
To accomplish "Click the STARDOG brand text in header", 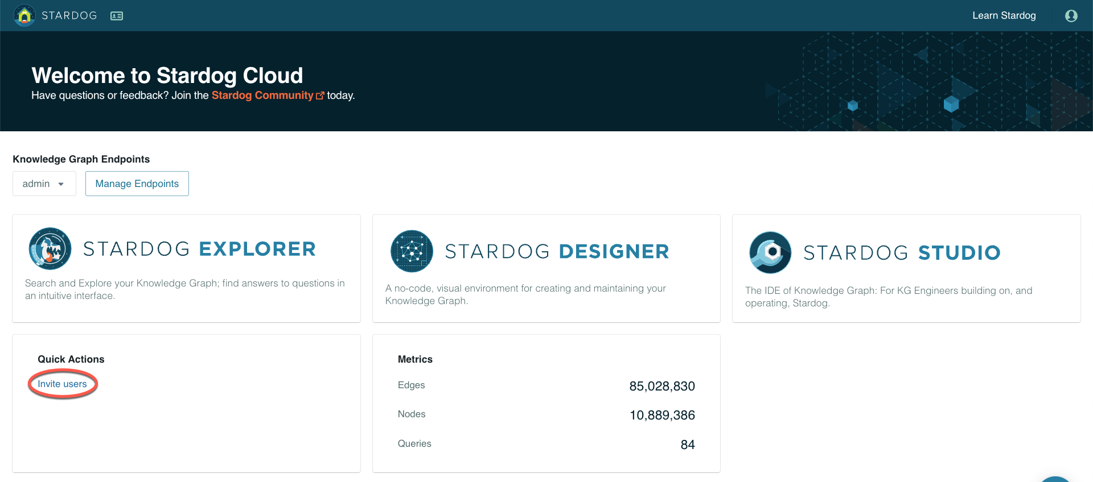I will click(69, 16).
